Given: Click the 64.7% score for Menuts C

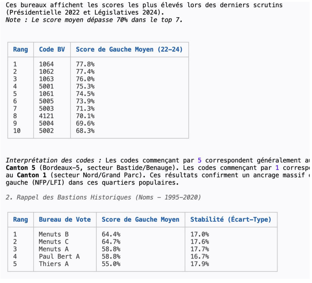Looking at the screenshot, I should [111, 242].
